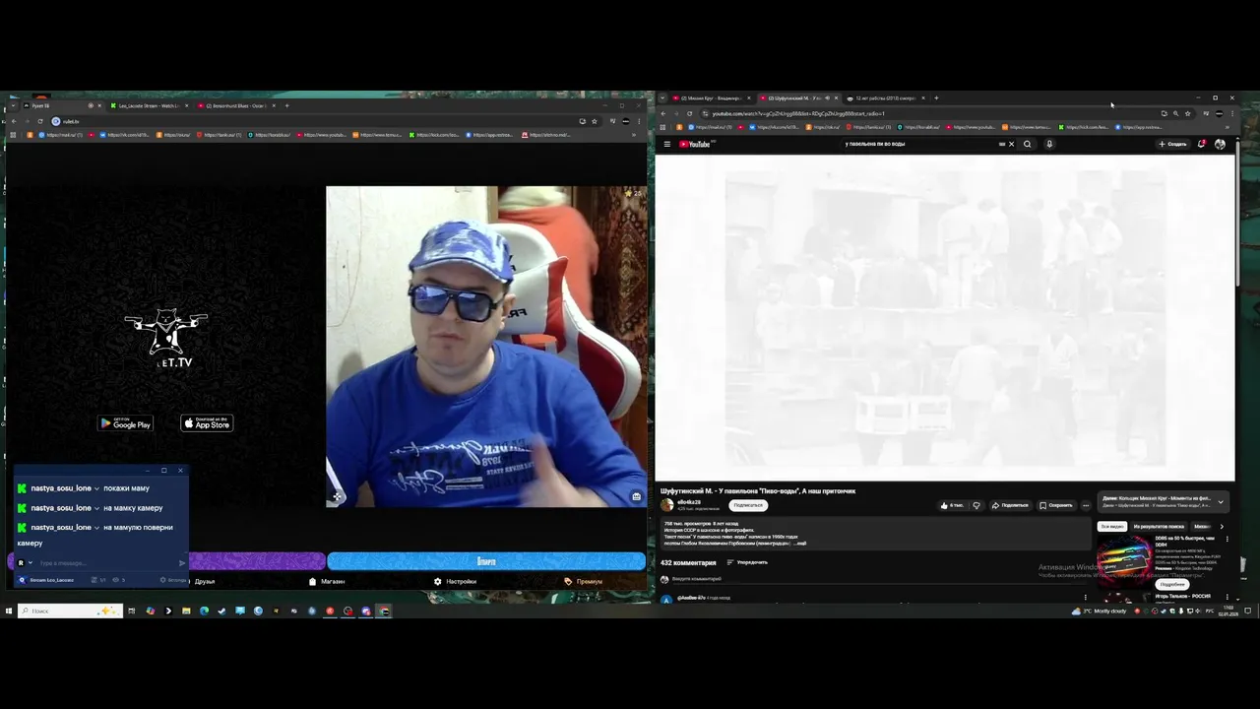Viewport: 1260px width, 709px height.
Task: Open the YouTube keyboard input icon
Action: coord(1002,144)
